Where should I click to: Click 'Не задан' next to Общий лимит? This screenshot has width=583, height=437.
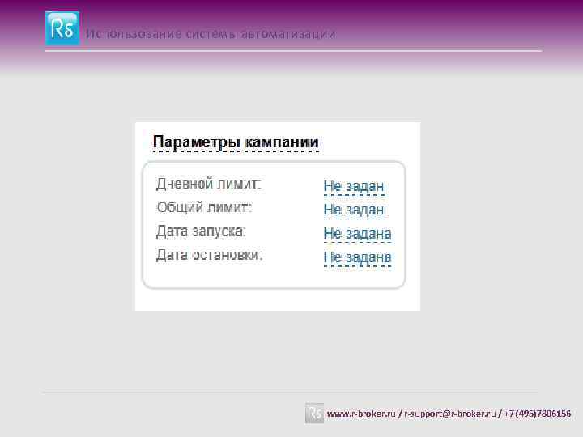[354, 210]
